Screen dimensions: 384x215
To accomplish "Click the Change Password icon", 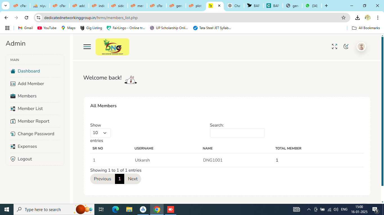I will click(13, 134).
